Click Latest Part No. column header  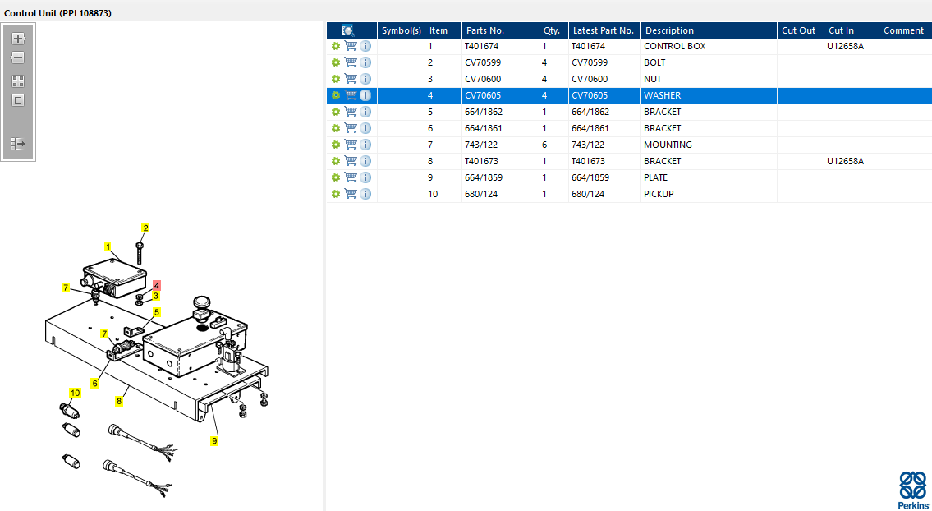[605, 30]
